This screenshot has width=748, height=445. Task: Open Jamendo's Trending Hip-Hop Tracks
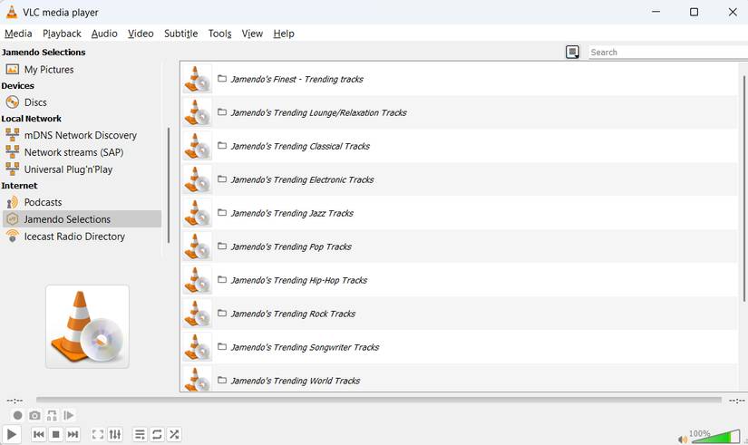pos(460,280)
